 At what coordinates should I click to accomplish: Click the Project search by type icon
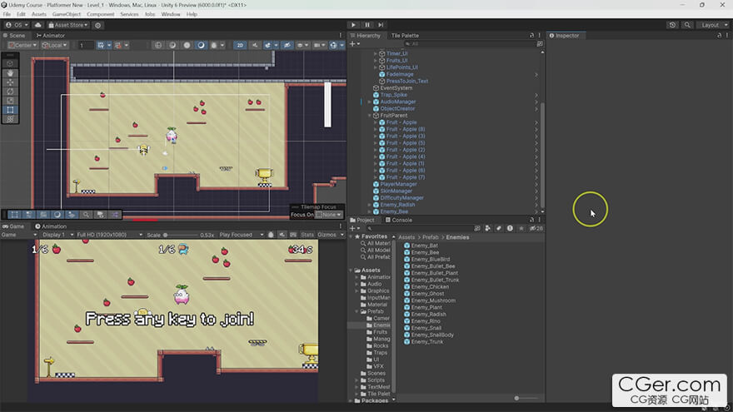487,228
